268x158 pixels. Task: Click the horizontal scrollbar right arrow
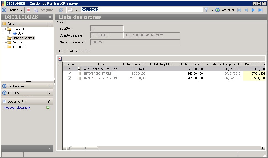click(263, 148)
